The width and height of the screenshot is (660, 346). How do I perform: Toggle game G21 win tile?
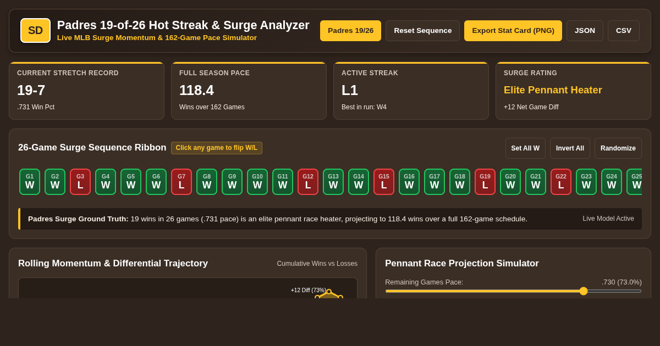pos(536,182)
